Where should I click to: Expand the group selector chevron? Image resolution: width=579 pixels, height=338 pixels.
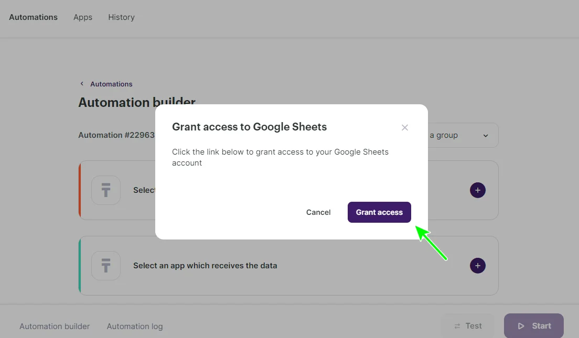485,135
